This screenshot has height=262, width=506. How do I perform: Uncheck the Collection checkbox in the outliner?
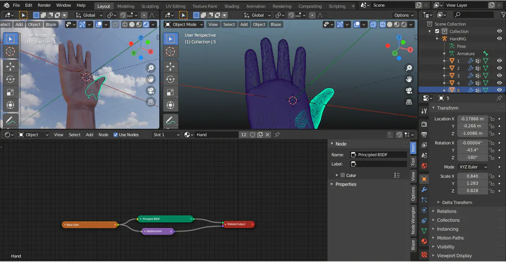click(x=437, y=31)
